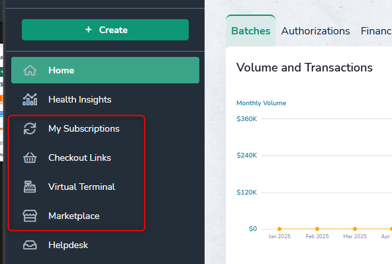Click the Marketplace storefront icon
Image resolution: width=392 pixels, height=264 pixels.
(30, 216)
